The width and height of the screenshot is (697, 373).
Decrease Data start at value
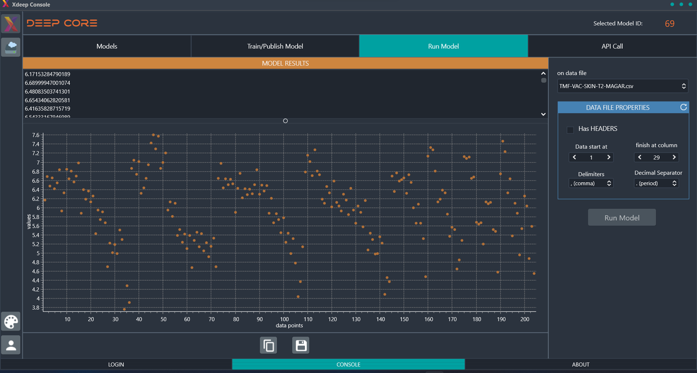pyautogui.click(x=574, y=157)
